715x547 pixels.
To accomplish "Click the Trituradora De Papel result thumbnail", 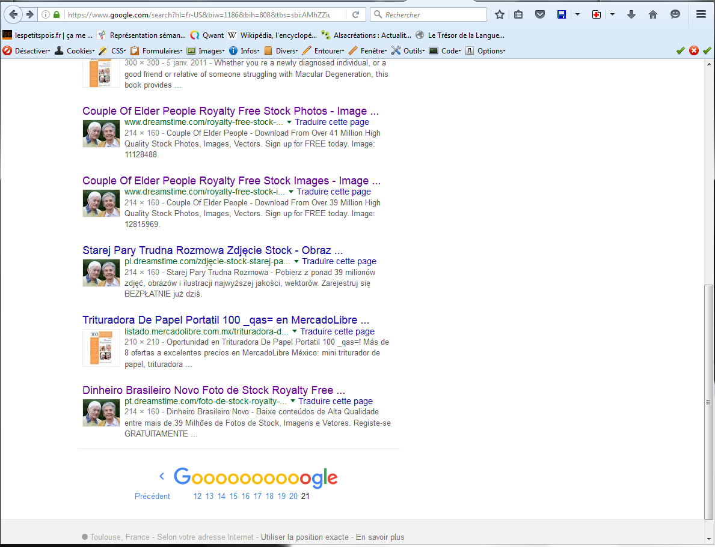I will [x=101, y=348].
